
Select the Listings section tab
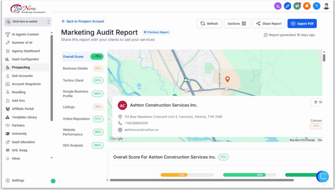pyautogui.click(x=83, y=107)
